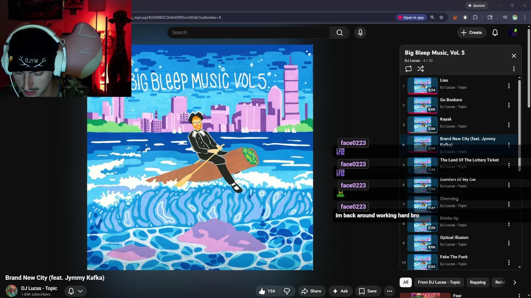Share the Brand New City video
531x298 pixels.
click(x=311, y=291)
